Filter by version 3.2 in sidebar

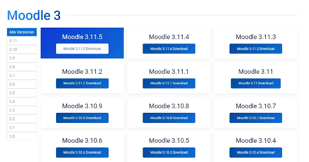tap(22, 119)
